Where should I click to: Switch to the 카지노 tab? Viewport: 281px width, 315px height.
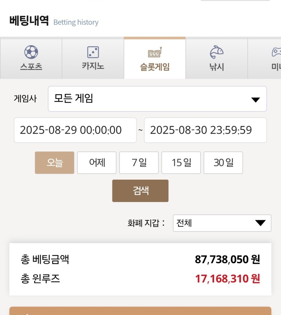[93, 59]
